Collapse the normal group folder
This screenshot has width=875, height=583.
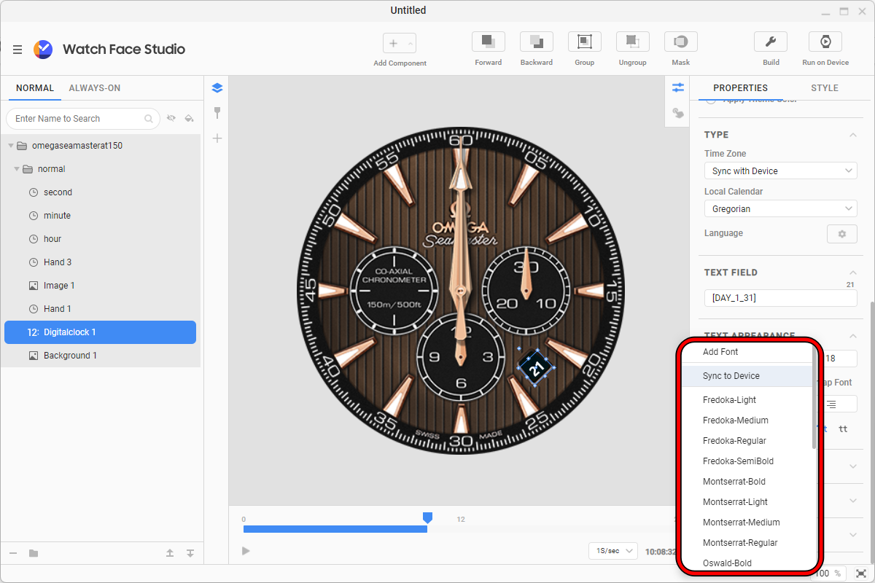click(17, 169)
